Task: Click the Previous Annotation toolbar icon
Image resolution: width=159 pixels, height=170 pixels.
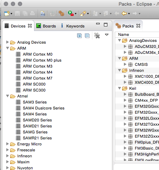Action: click(x=106, y=13)
